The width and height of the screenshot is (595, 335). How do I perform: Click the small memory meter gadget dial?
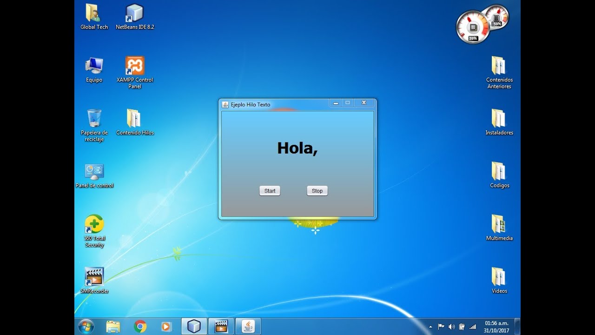tap(496, 17)
